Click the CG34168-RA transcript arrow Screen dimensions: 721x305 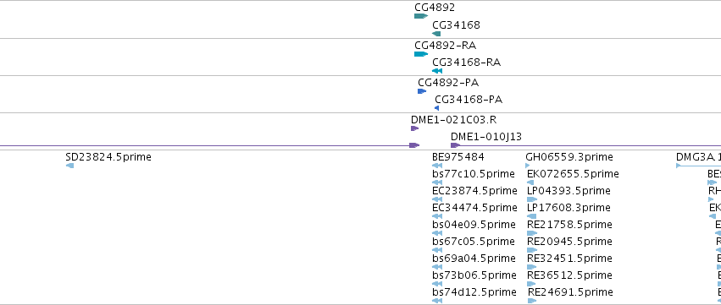[437, 71]
